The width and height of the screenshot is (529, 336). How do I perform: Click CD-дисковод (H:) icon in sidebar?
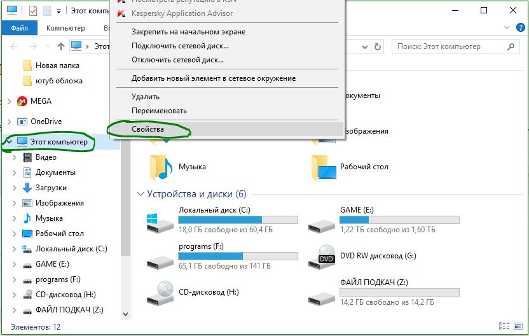click(x=27, y=295)
